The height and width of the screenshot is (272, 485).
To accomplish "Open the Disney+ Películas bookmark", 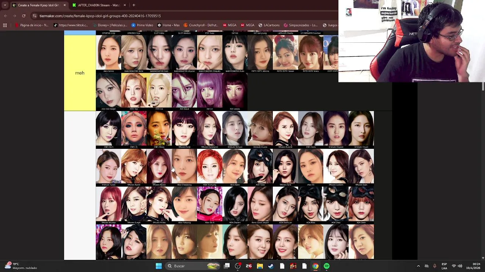I will coord(110,25).
